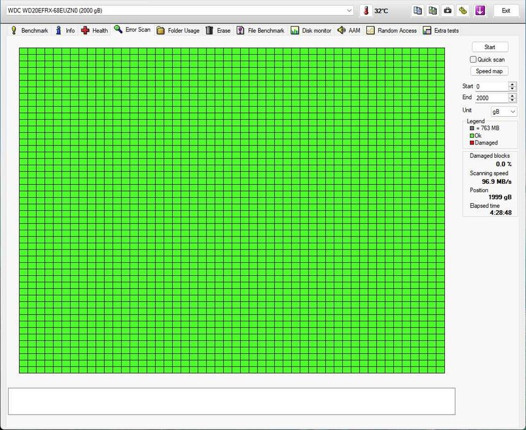Click the 4:28:48 elapsed time value
This screenshot has height=430, width=526.
coord(501,213)
